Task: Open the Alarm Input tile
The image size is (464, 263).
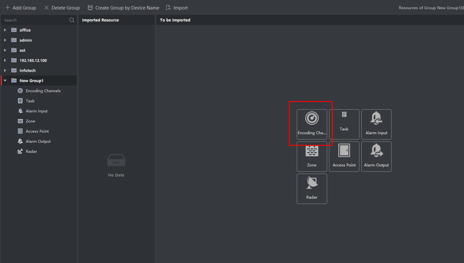Action: (x=376, y=124)
